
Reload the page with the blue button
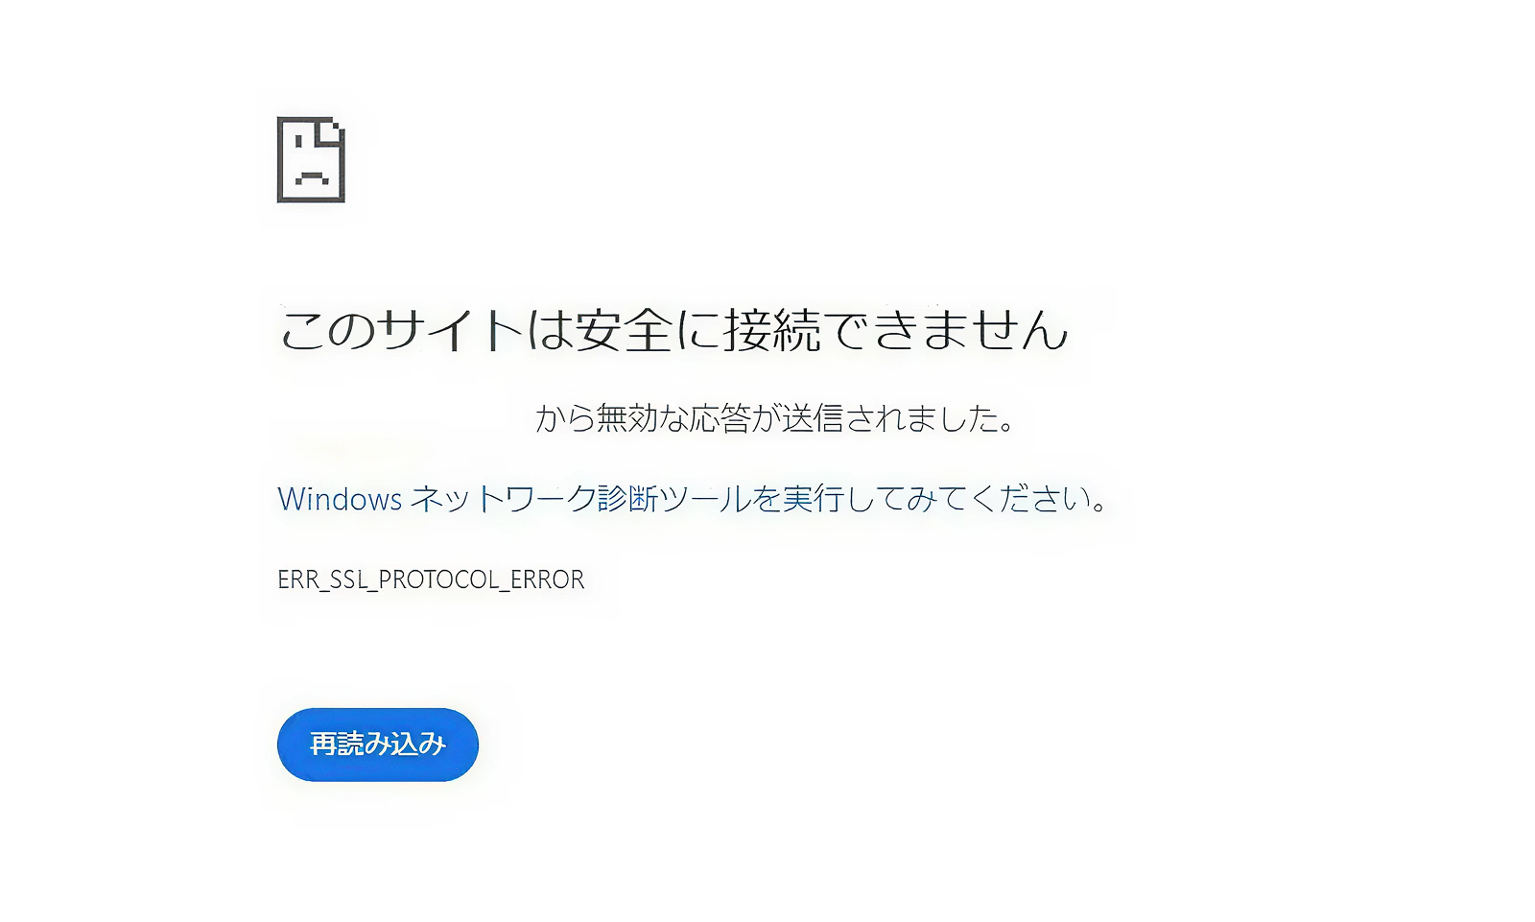coord(378,745)
